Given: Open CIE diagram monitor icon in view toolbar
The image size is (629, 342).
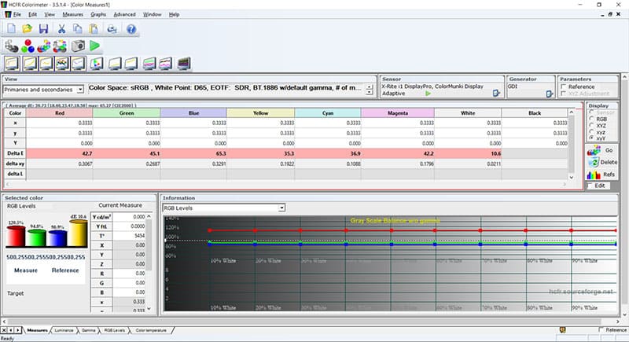Looking at the screenshot, I should tap(96, 64).
